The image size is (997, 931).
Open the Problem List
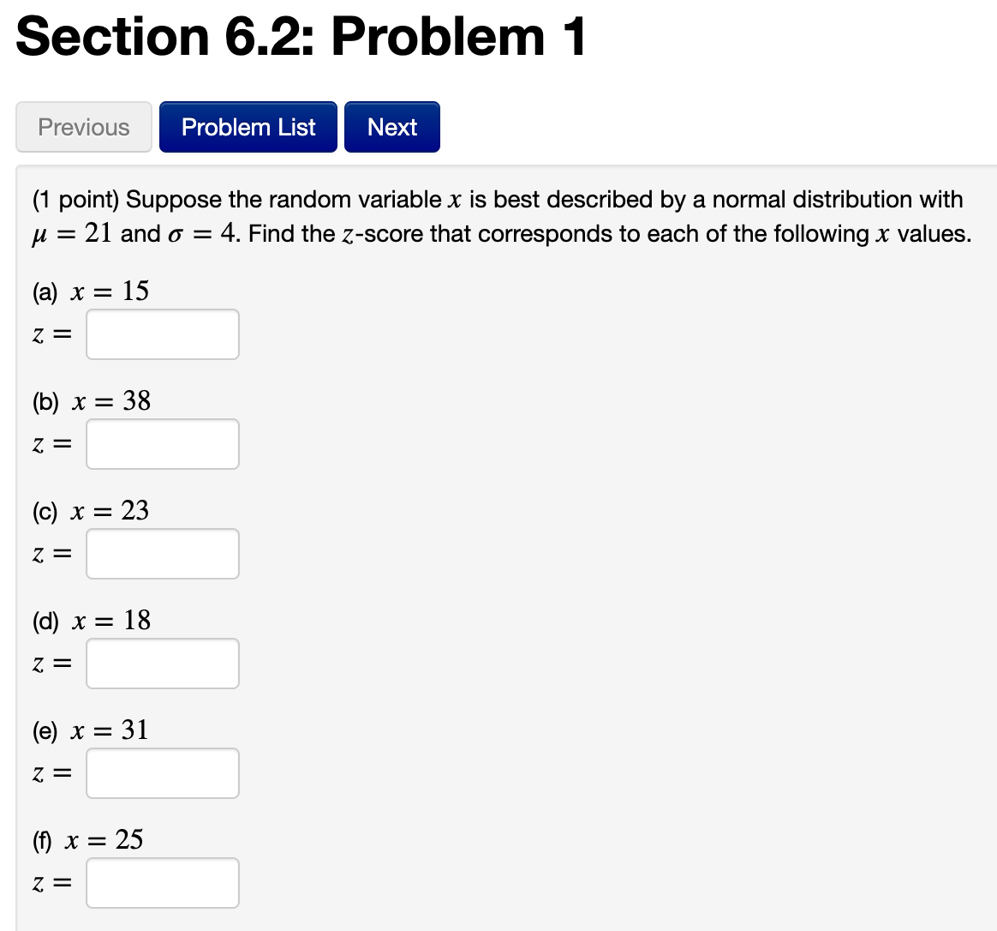coord(248,126)
